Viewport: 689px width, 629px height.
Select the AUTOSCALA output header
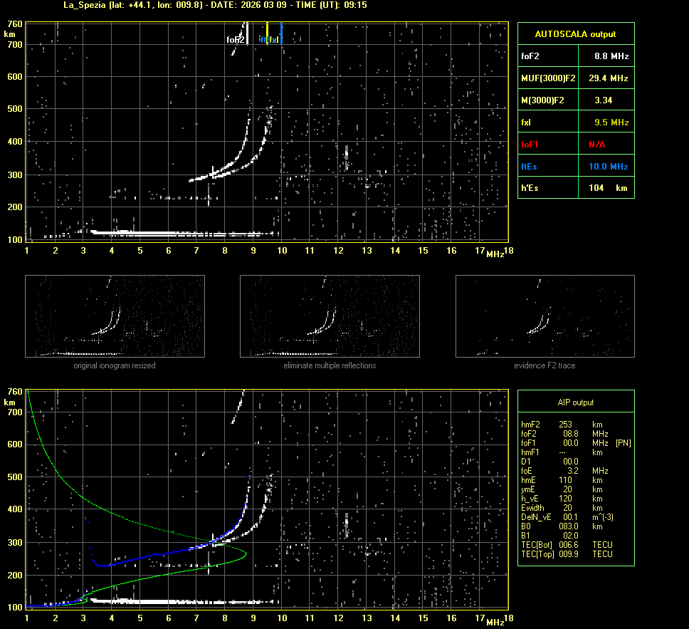[x=575, y=33]
